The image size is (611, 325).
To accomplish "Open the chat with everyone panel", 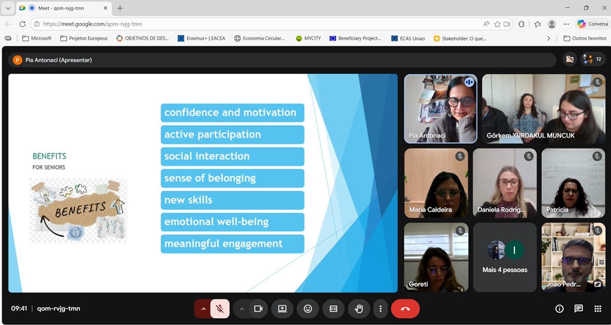I will [x=578, y=308].
